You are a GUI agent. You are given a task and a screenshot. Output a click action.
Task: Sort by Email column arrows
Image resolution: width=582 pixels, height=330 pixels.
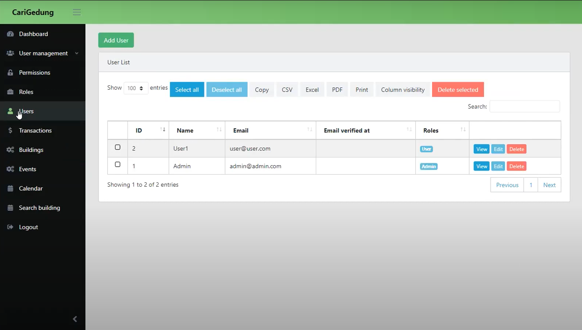coord(310,130)
